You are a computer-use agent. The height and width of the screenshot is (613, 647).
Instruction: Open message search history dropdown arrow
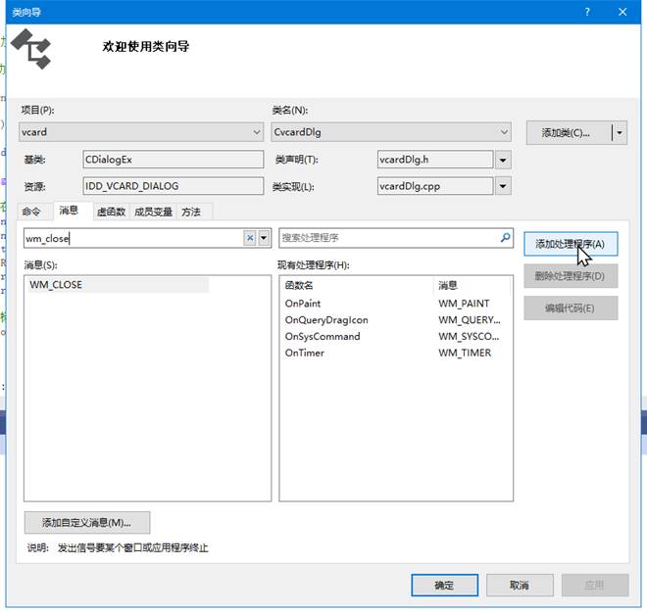263,238
